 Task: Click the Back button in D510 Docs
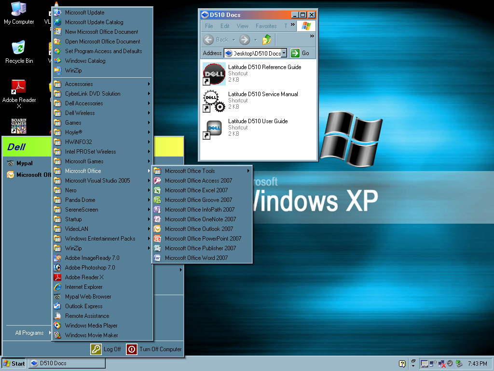217,40
